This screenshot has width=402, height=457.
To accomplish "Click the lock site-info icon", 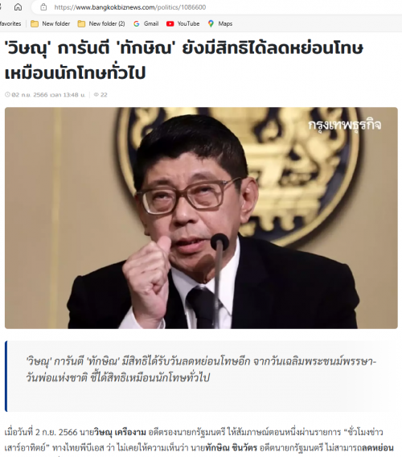I will [43, 6].
